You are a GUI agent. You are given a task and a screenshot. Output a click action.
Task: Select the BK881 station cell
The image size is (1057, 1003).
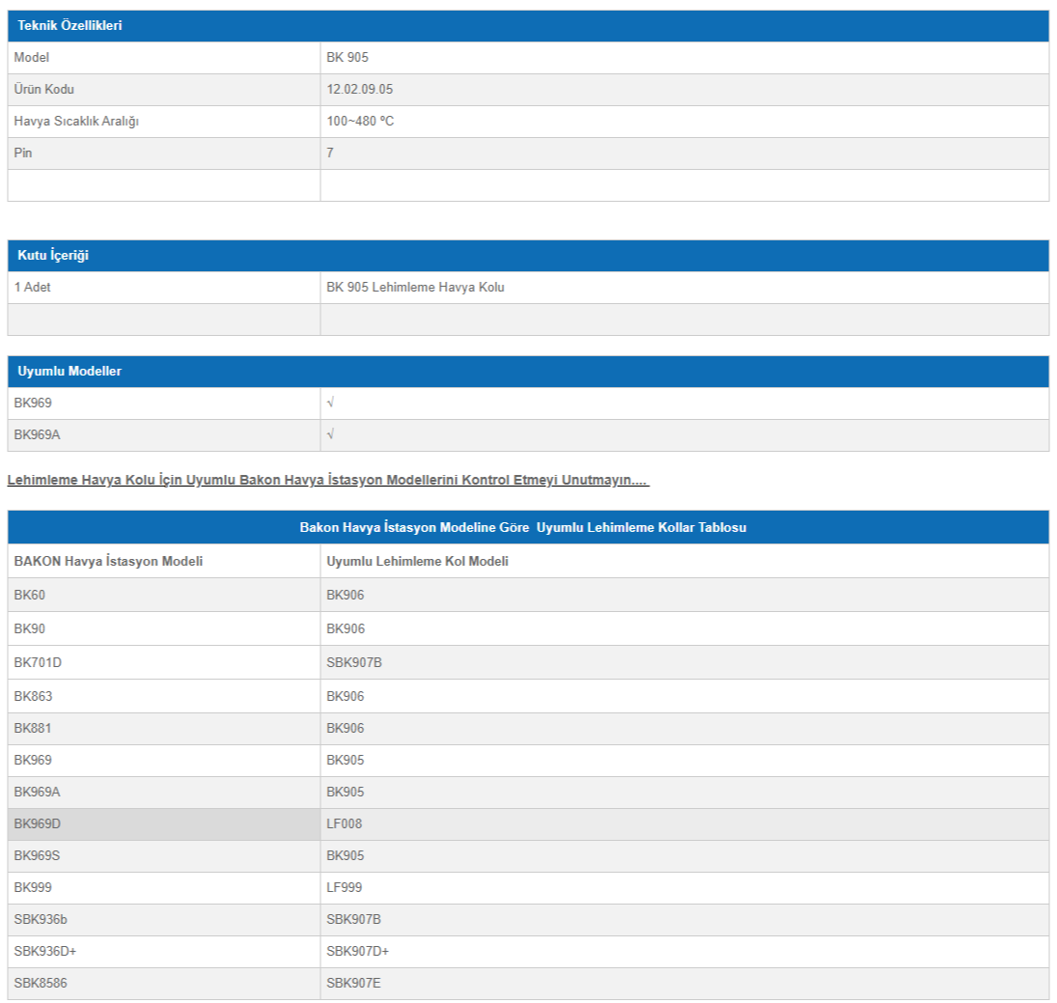164,729
